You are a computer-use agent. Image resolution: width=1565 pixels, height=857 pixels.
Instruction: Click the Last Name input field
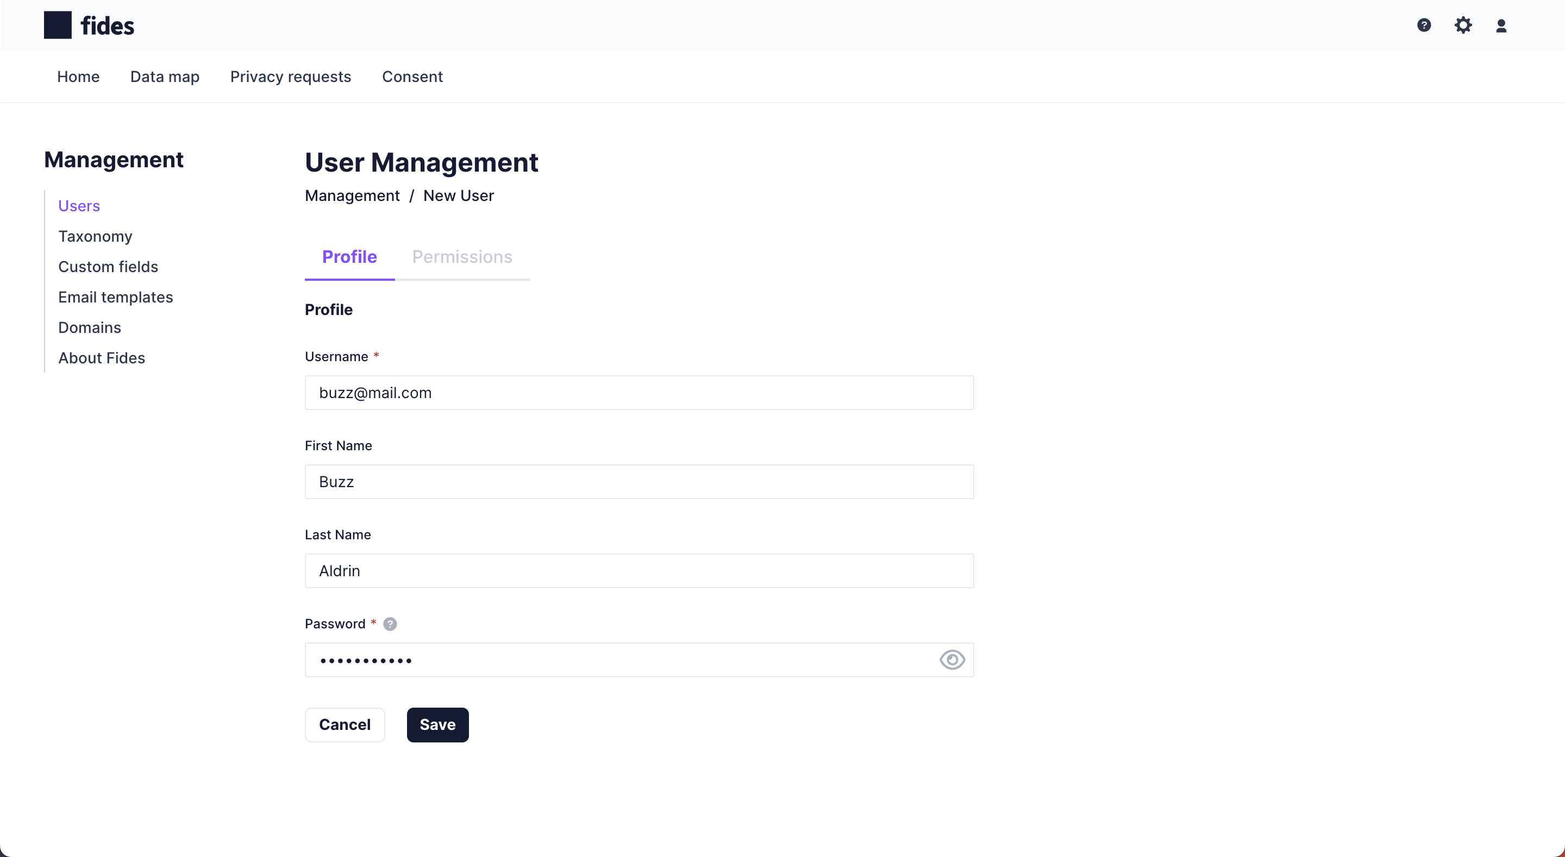639,570
